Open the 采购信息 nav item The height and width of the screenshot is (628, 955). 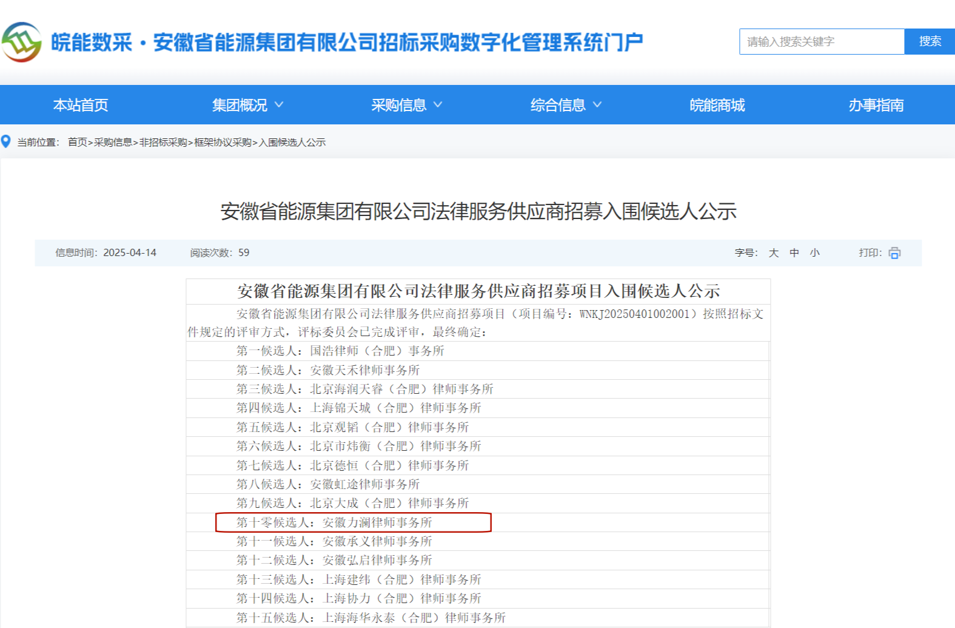398,105
